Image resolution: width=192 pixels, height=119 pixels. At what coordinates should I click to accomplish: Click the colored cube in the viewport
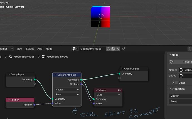click(100, 17)
